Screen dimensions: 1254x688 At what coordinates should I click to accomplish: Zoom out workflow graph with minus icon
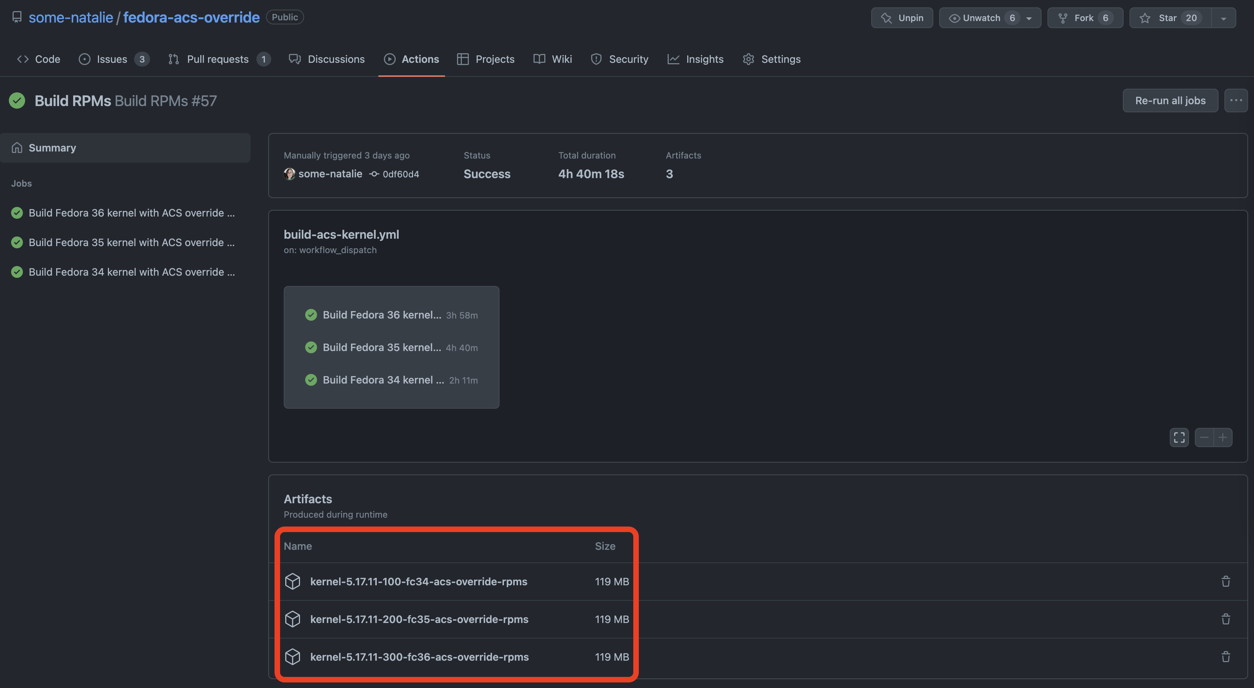(x=1204, y=437)
